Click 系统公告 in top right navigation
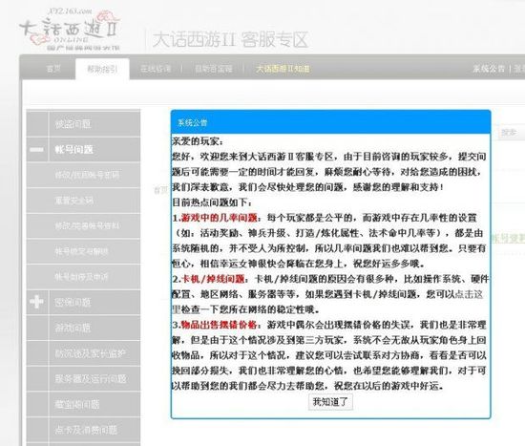525x446 pixels. 489,69
